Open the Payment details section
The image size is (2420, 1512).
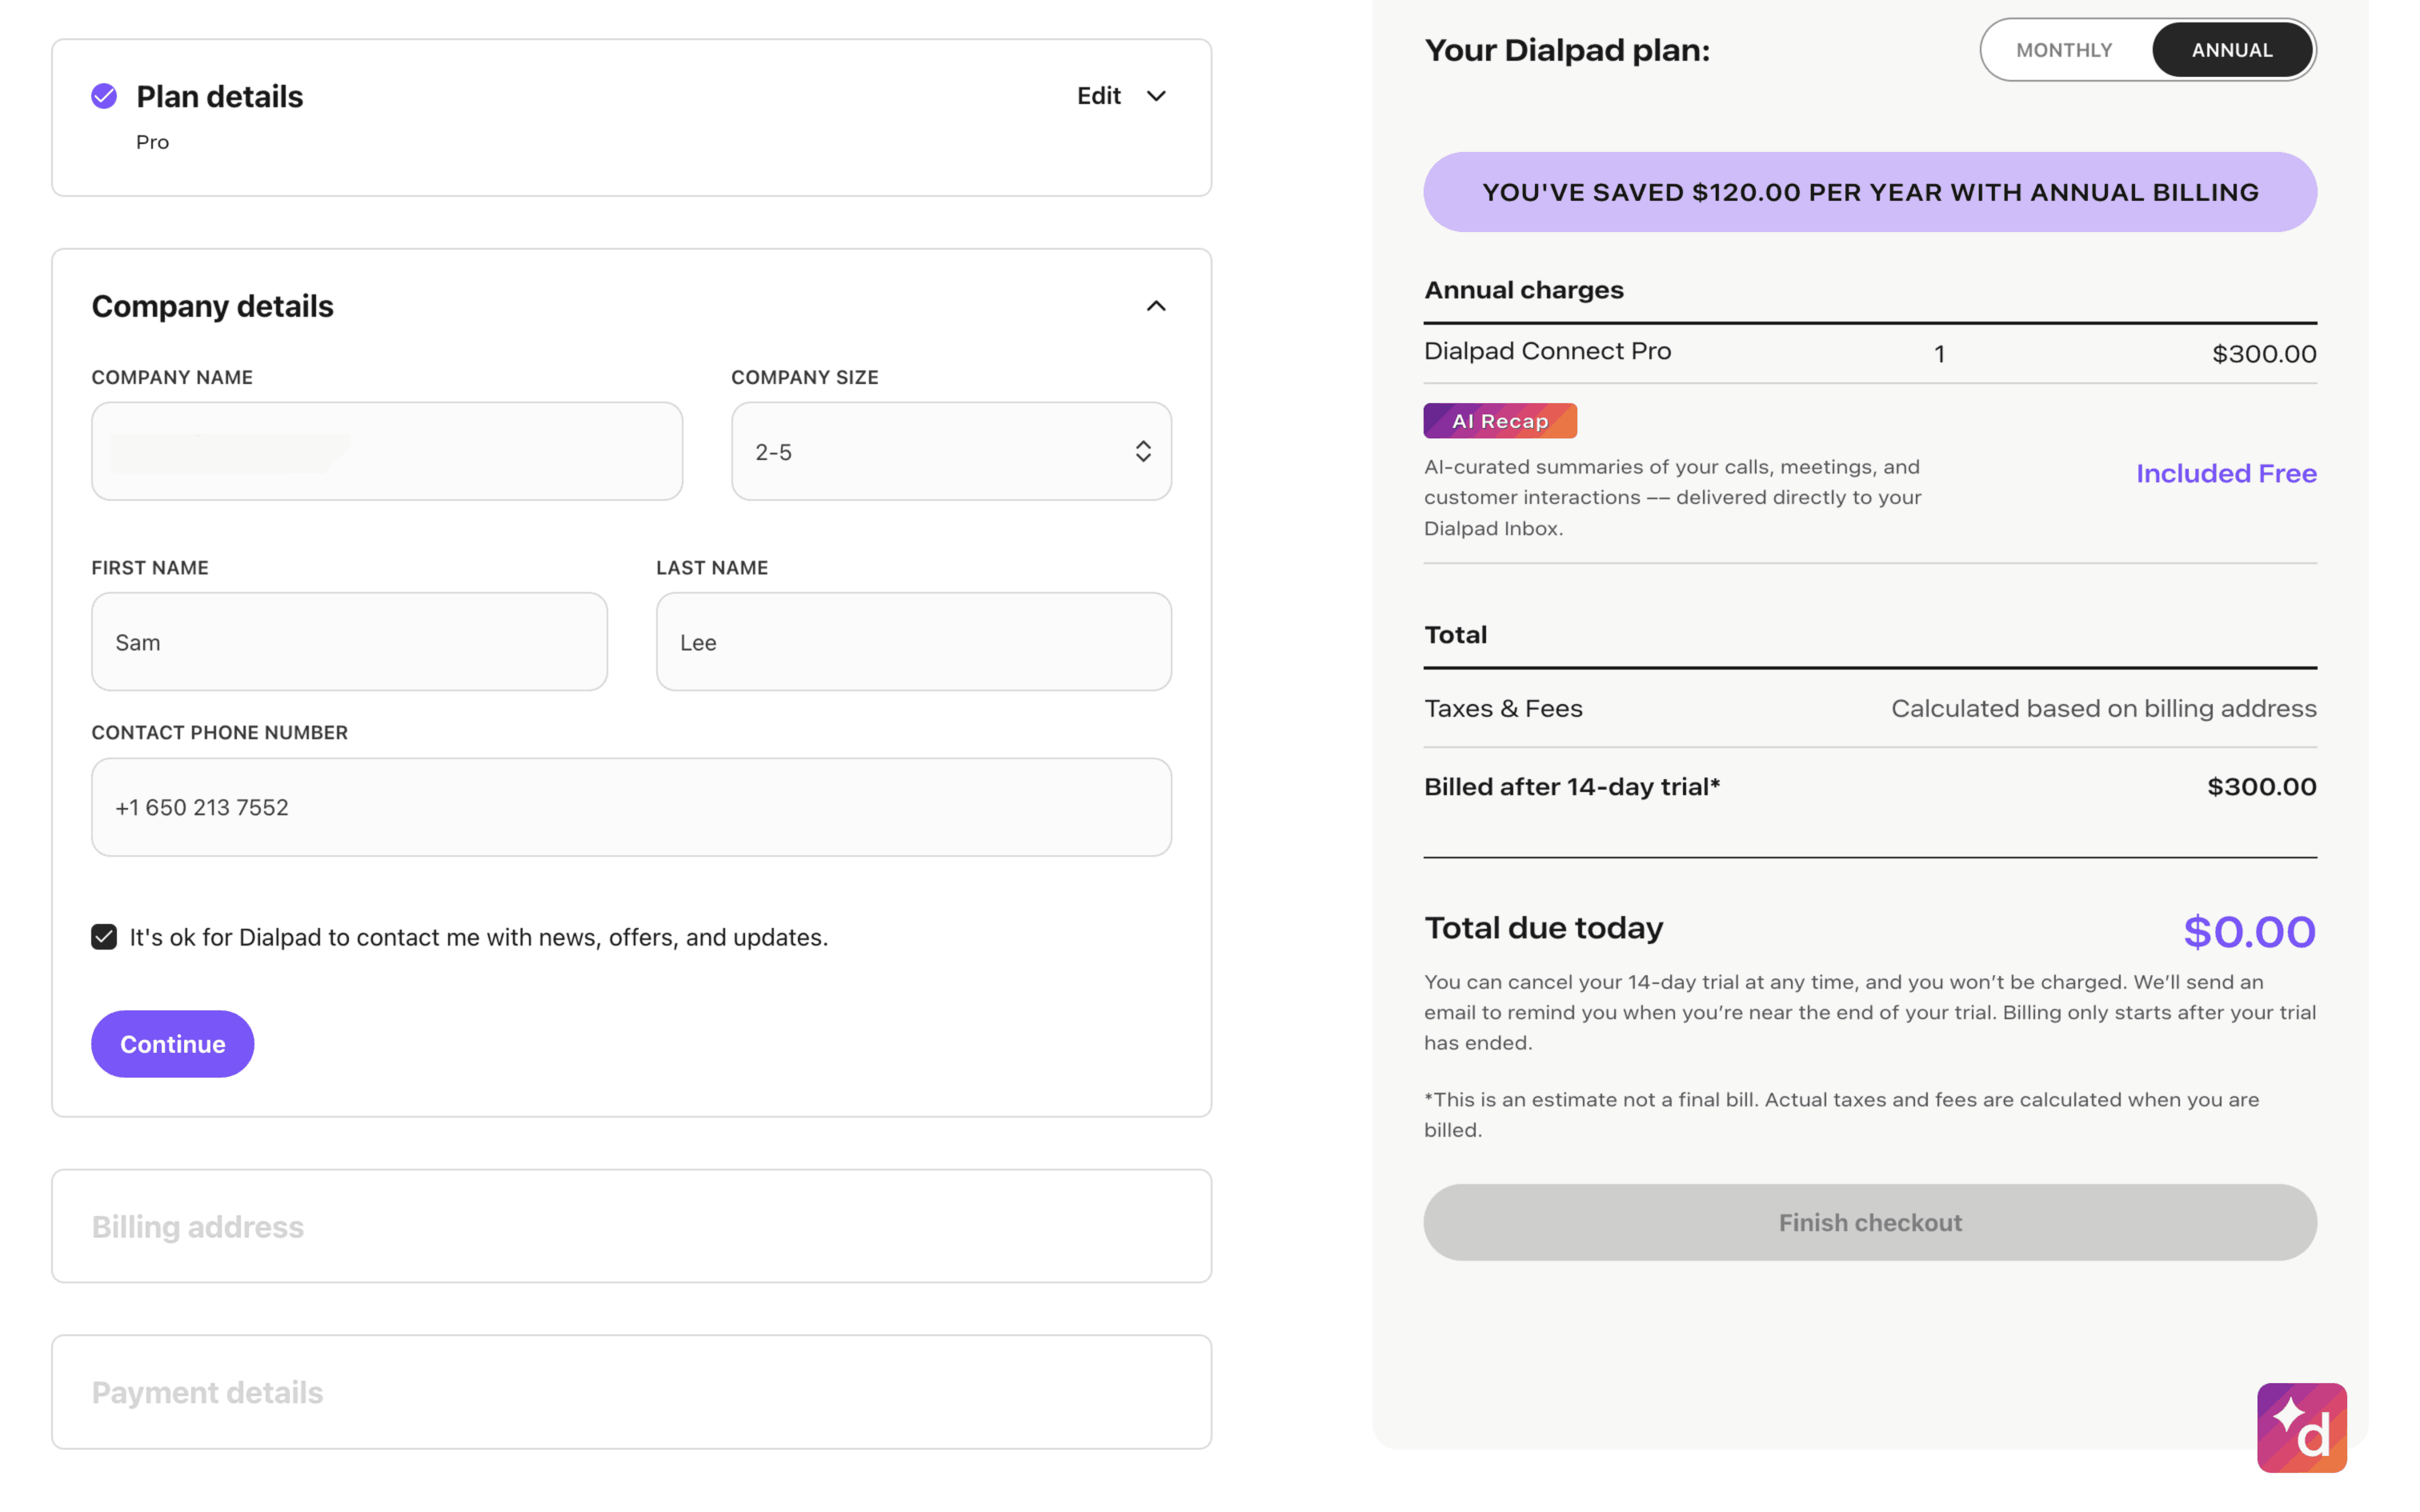(631, 1392)
